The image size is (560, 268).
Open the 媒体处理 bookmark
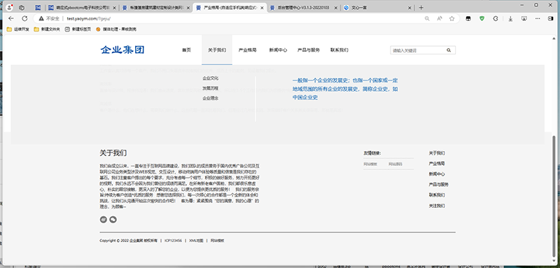tap(116, 29)
